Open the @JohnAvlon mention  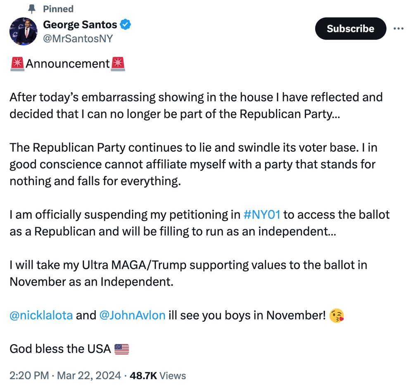click(132, 315)
